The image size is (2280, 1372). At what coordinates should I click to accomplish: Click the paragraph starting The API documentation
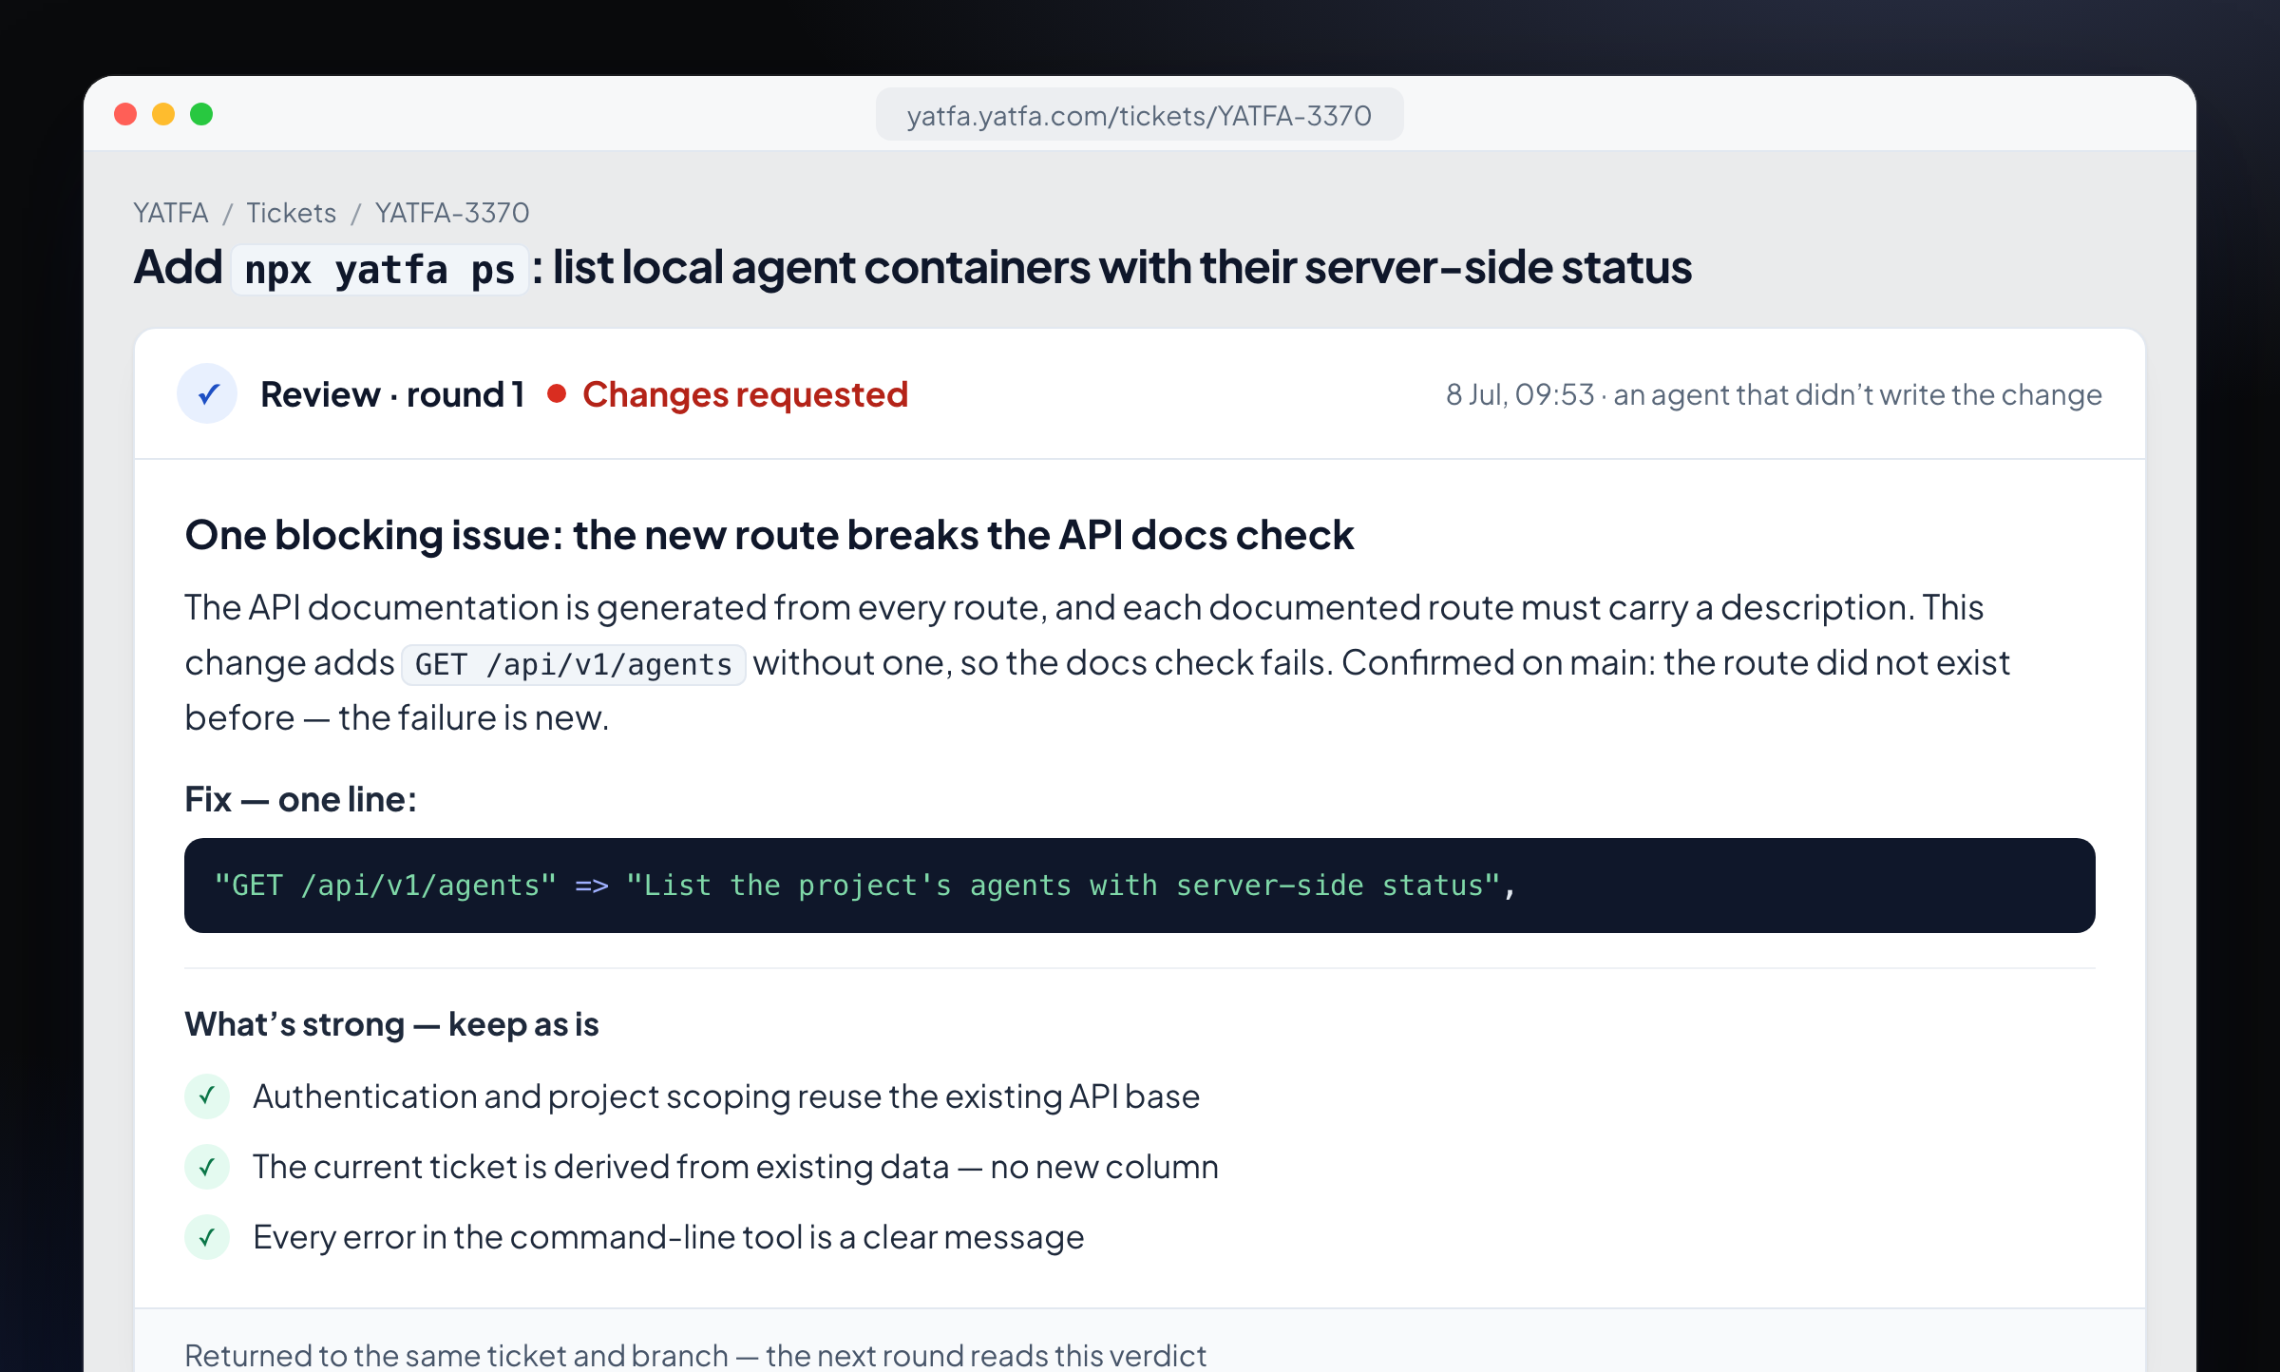point(1097,662)
